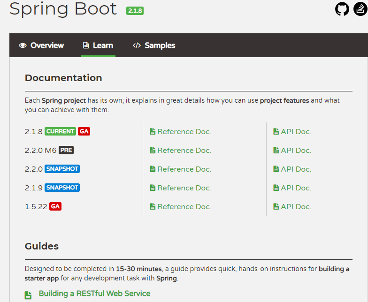This screenshot has width=368, height=302.
Task: Click the 2.1.8 version badge by the title
Action: pos(135,11)
